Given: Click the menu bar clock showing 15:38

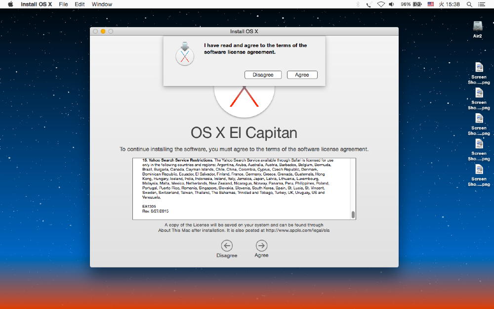Looking at the screenshot, I should point(449,4).
